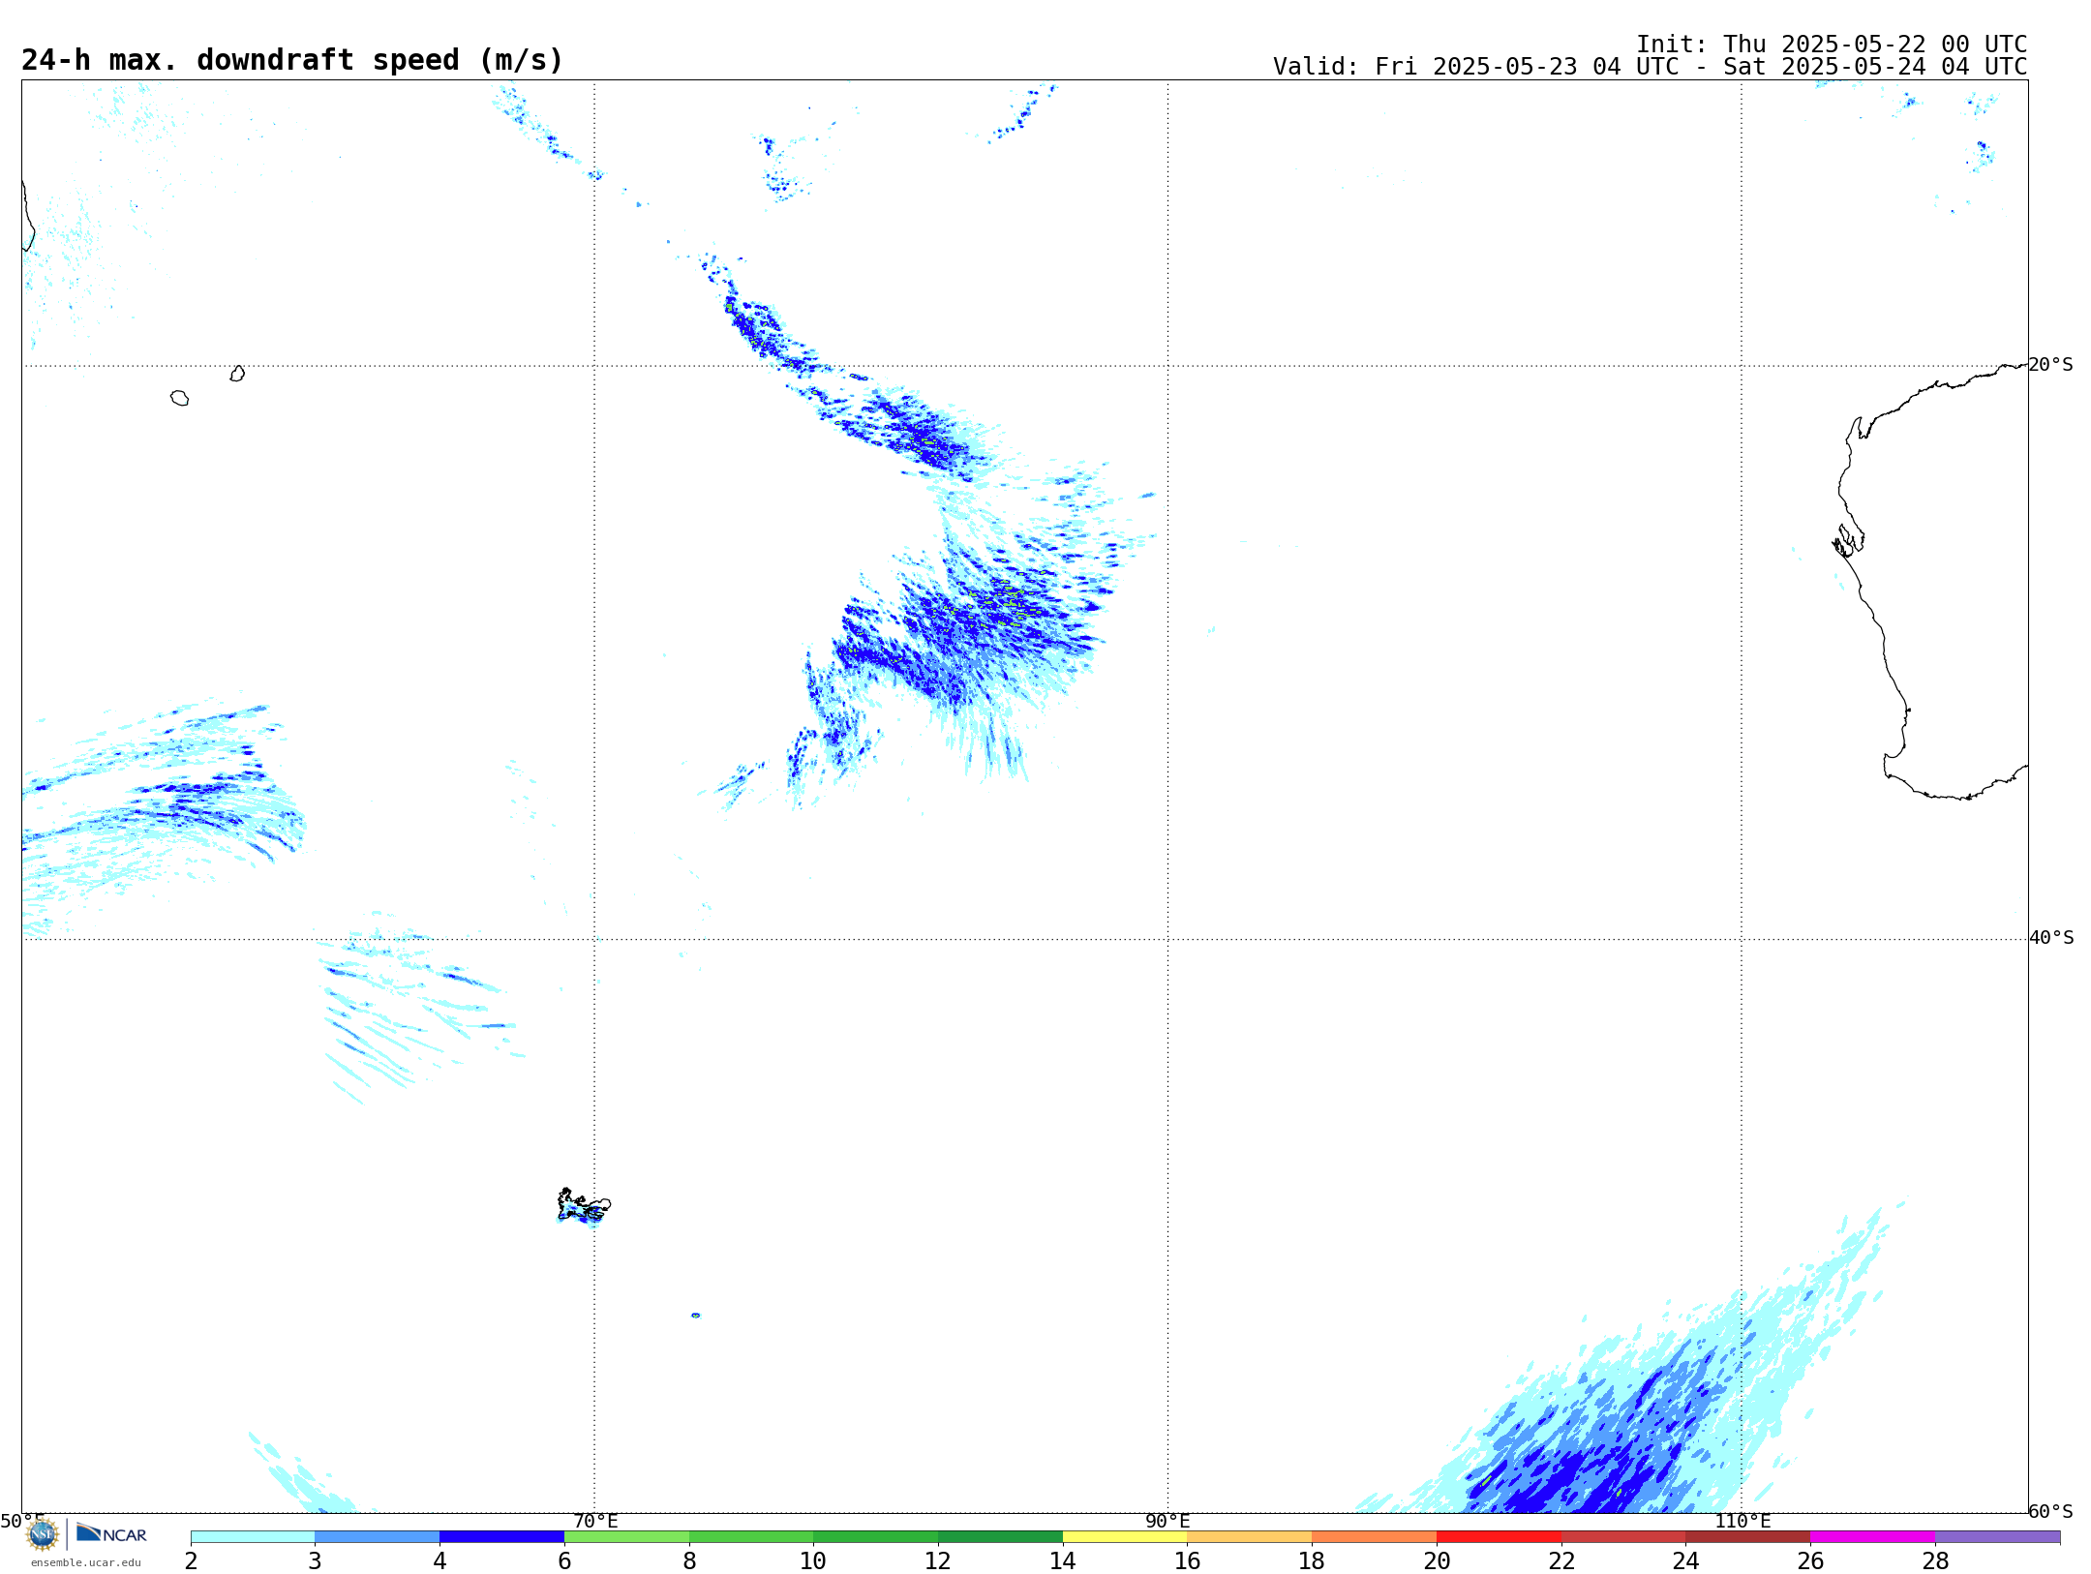This screenshot has height=1574, width=2091.
Task: Click the muted red 22–24 m/s swatch
Action: (x=1623, y=1537)
